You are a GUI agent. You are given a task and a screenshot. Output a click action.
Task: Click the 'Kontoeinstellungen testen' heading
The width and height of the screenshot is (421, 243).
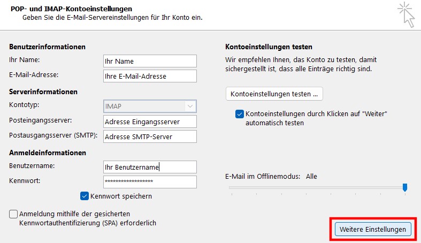269,47
